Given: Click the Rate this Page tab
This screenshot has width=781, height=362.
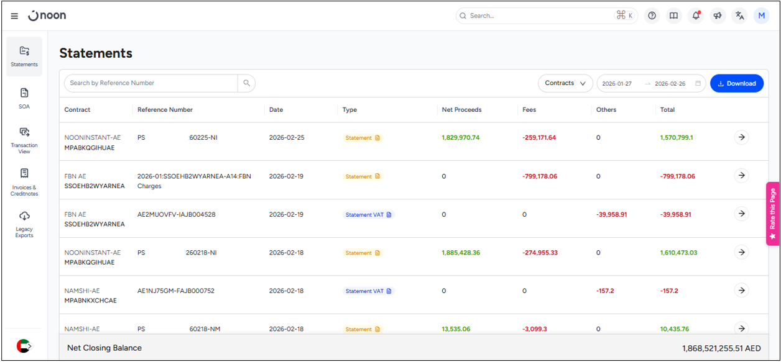Looking at the screenshot, I should pos(772,214).
